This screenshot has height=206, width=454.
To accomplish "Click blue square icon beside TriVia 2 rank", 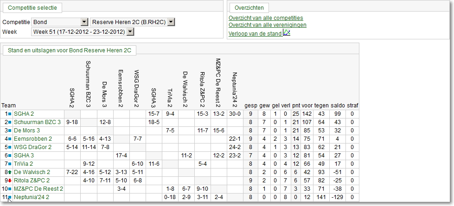I will tap(10, 164).
